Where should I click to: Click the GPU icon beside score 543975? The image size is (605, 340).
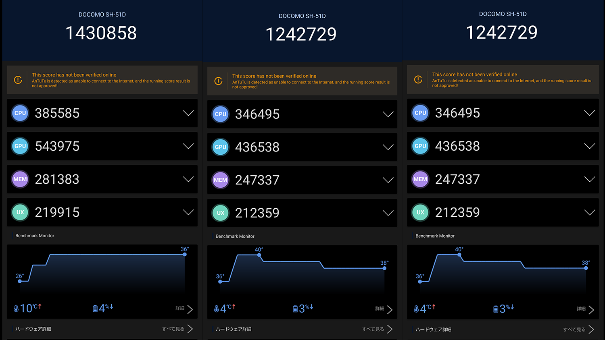pos(20,146)
